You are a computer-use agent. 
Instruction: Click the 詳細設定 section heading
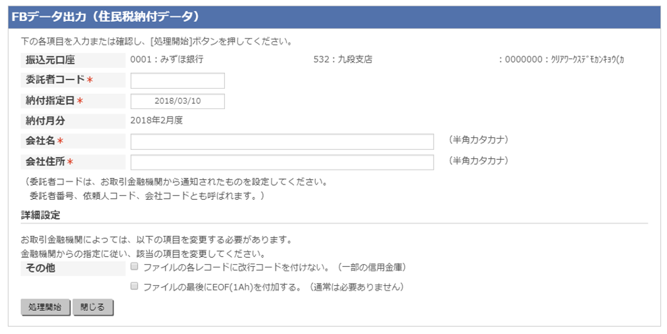pos(40,215)
